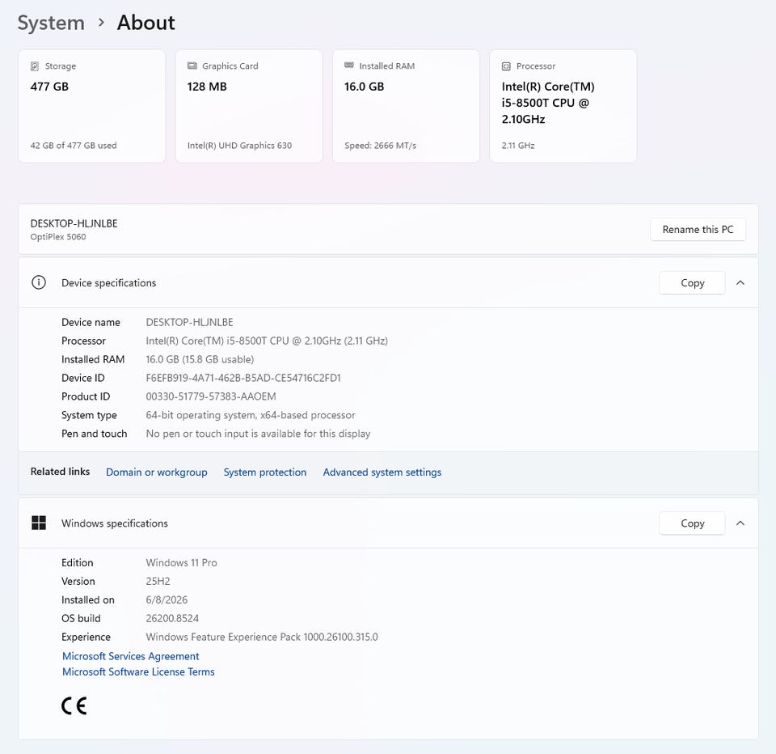Screen dimensions: 776x754
Task: Open Microsoft Software License Terms
Action: (138, 671)
